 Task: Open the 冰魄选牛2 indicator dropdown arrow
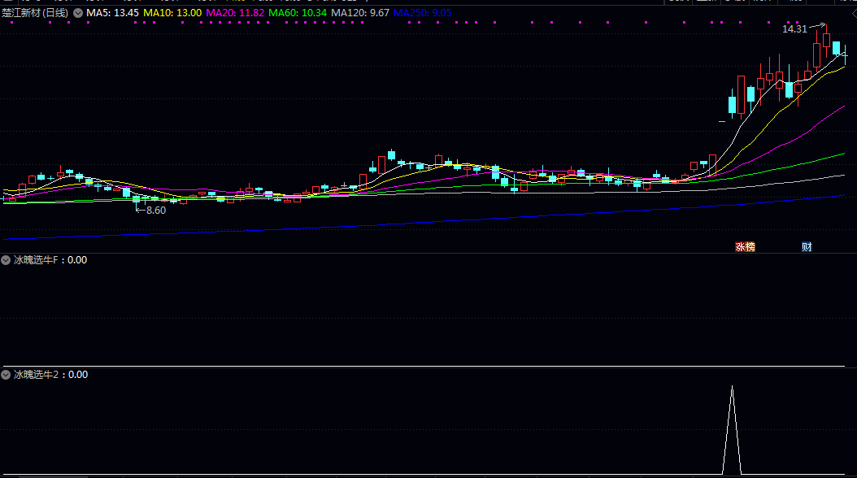7,375
